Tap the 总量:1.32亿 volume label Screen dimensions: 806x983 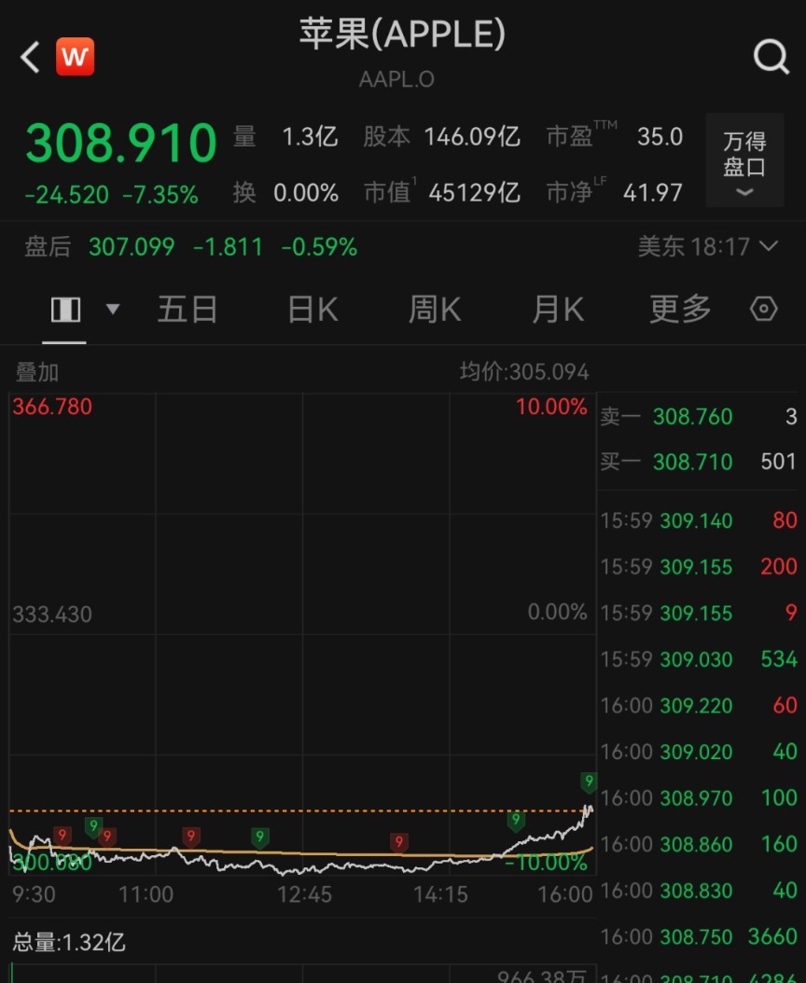pyautogui.click(x=69, y=942)
